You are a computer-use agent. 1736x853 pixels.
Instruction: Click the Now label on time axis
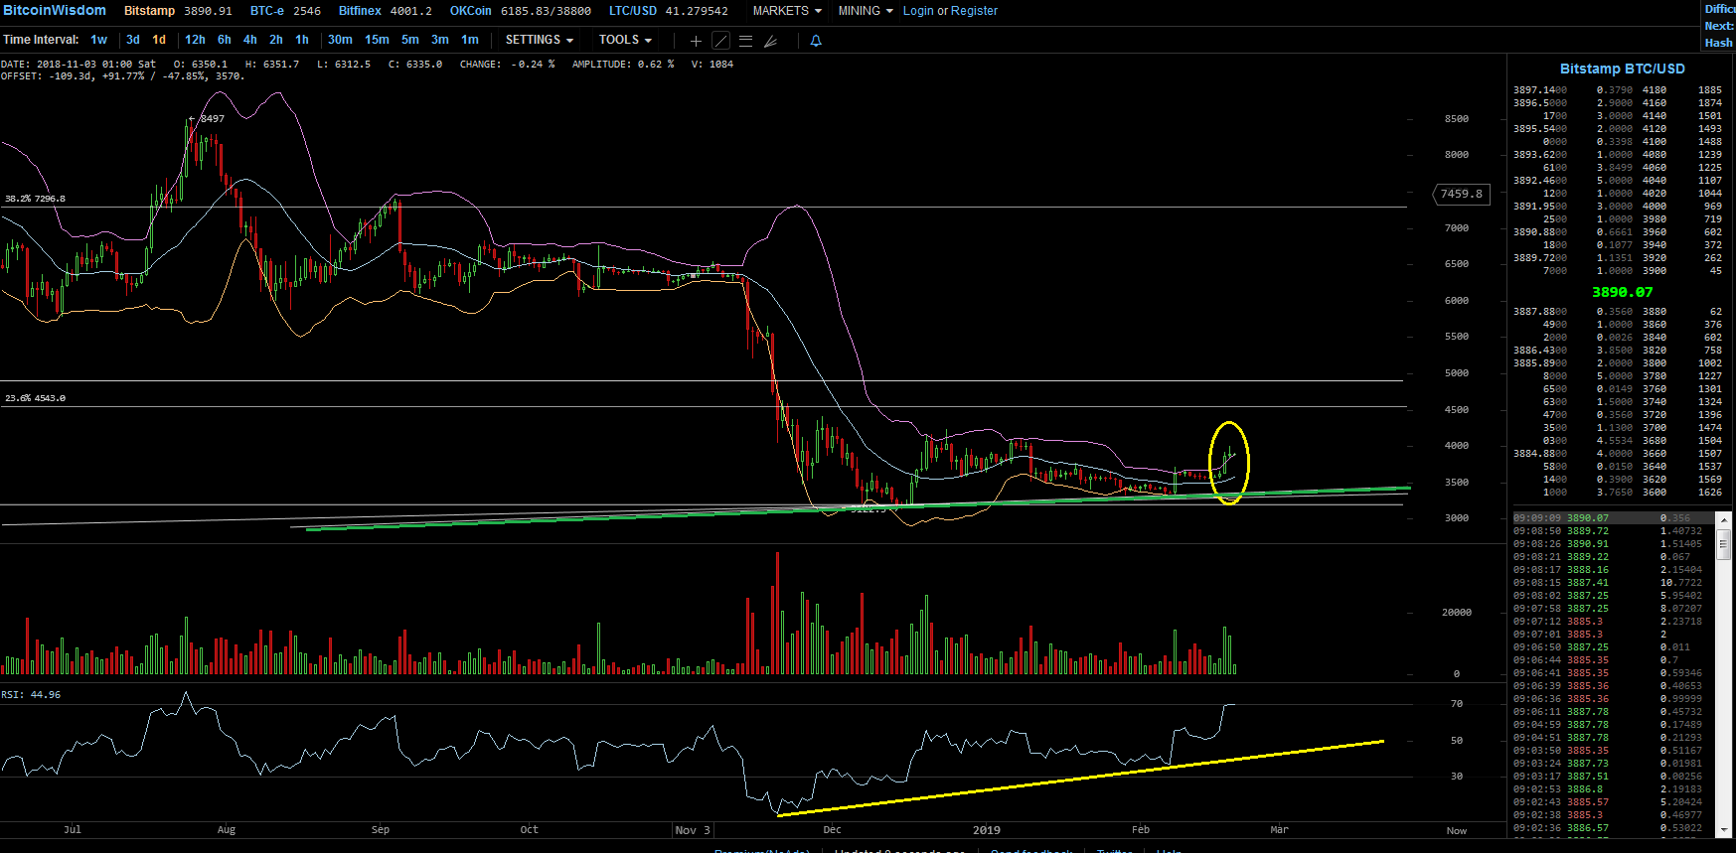(1456, 831)
